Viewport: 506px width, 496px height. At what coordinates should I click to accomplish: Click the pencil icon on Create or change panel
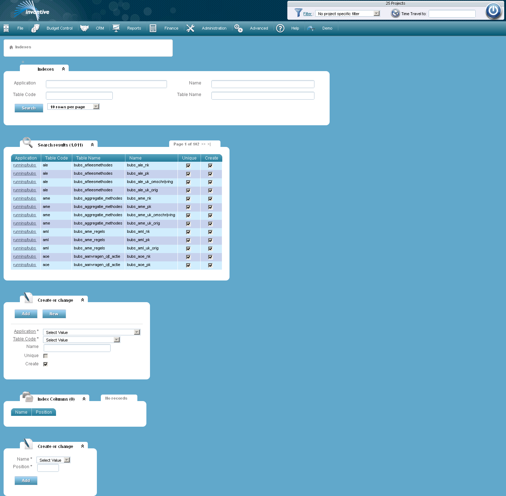pyautogui.click(x=28, y=298)
